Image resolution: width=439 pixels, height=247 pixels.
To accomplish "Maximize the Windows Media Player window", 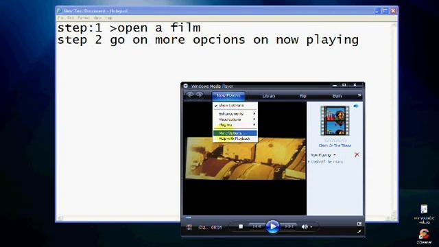I will click(344, 85).
